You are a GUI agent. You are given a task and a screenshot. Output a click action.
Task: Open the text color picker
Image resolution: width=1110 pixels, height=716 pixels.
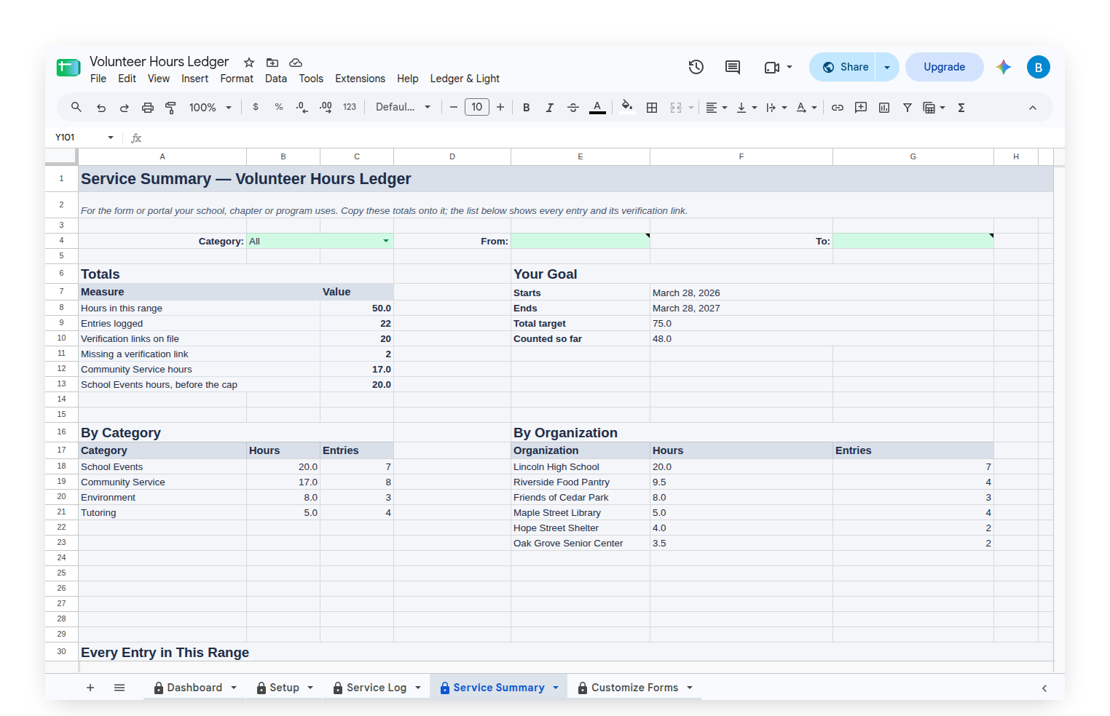[597, 108]
